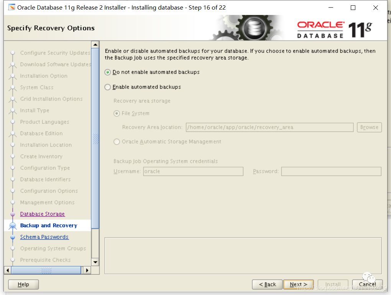Click Management Options step
This screenshot has width=391, height=295.
pos(48,202)
